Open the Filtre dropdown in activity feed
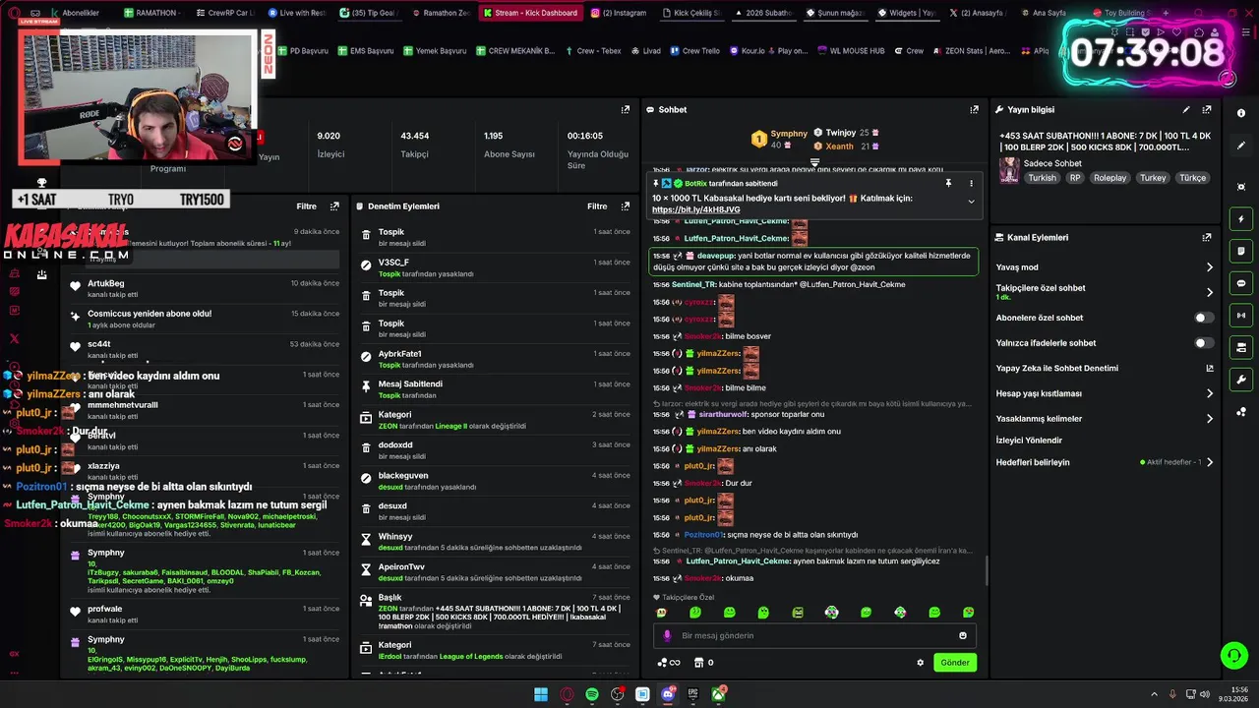Screen dimensions: 1259x708 306,206
